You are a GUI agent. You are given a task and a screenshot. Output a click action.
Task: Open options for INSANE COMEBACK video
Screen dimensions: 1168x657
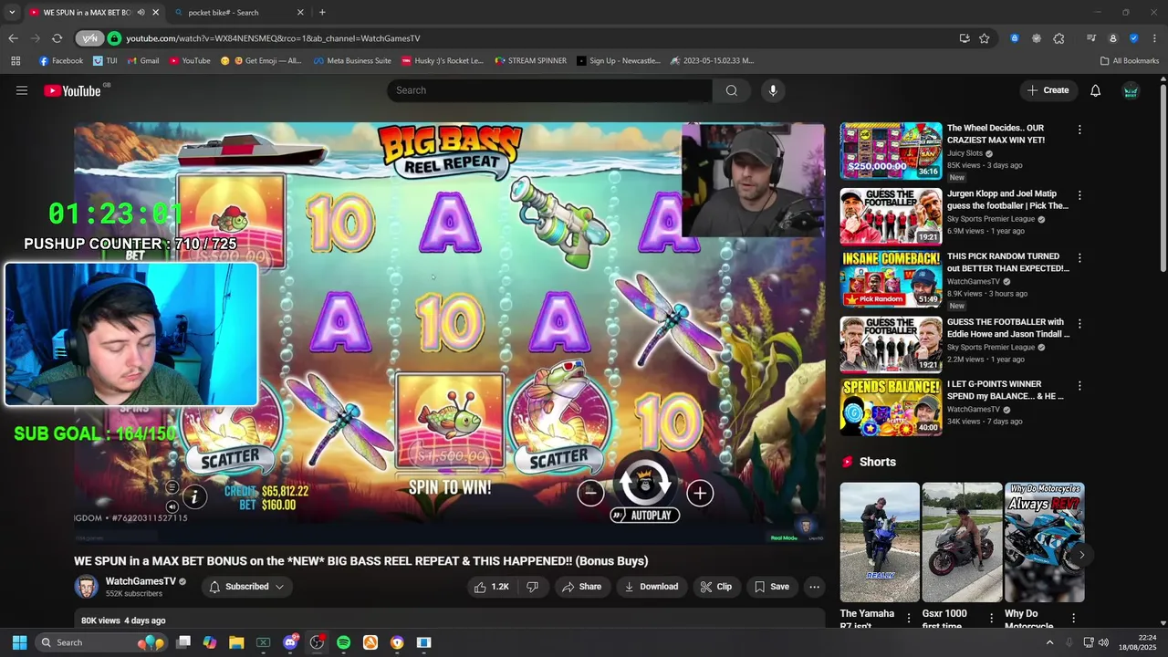(x=1079, y=259)
